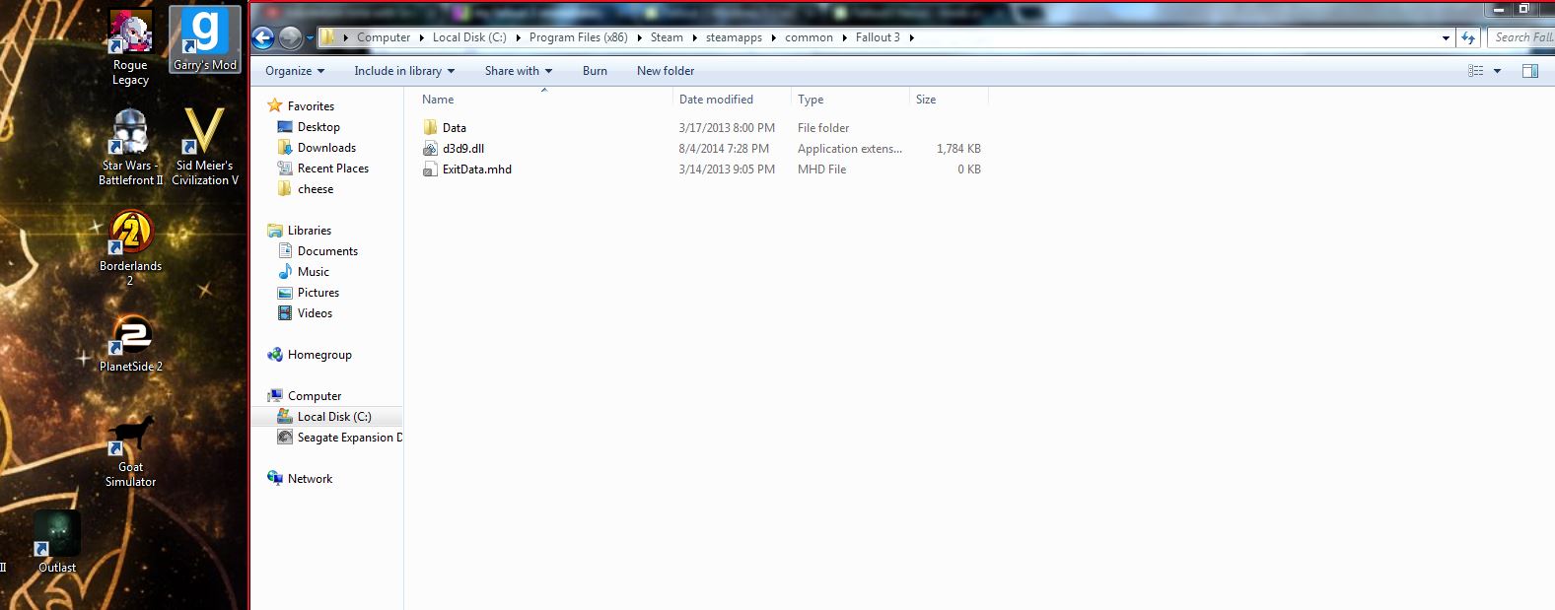Screen dimensions: 1555x610
Task: Click the Burn toolbar button
Action: point(595,71)
